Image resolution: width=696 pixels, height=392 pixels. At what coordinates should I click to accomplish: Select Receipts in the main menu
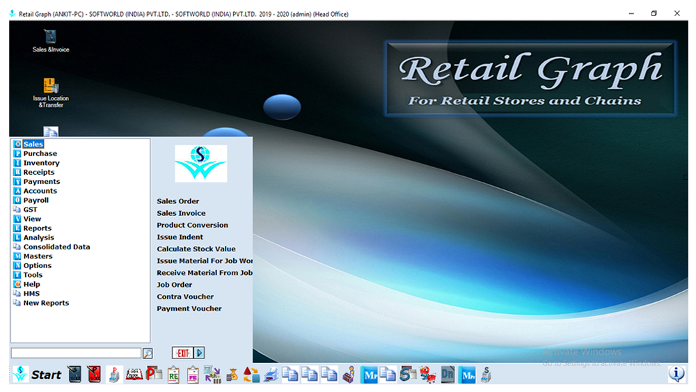coord(38,172)
